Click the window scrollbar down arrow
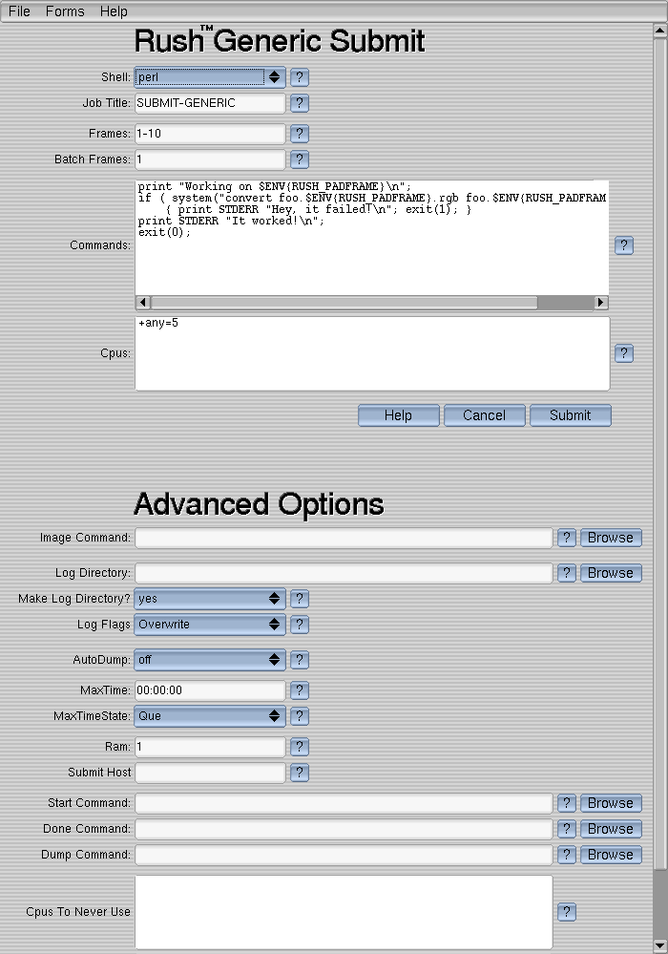Viewport: 668px width, 954px height. 660,946
